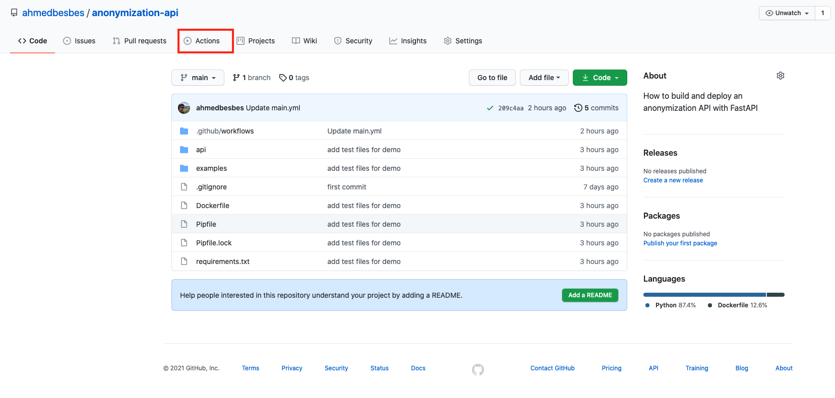The image size is (835, 398).
Task: Open the Wiki tab
Action: (x=305, y=41)
